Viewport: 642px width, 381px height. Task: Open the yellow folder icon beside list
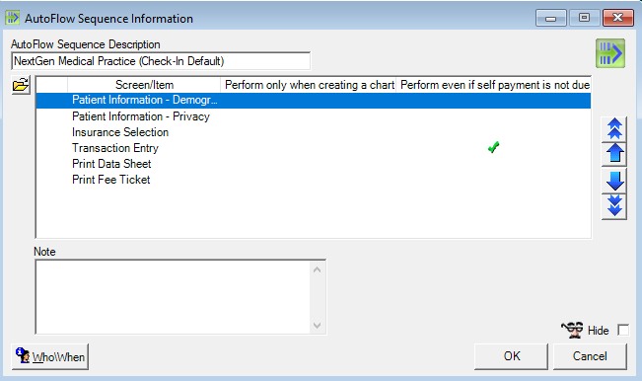(x=21, y=85)
